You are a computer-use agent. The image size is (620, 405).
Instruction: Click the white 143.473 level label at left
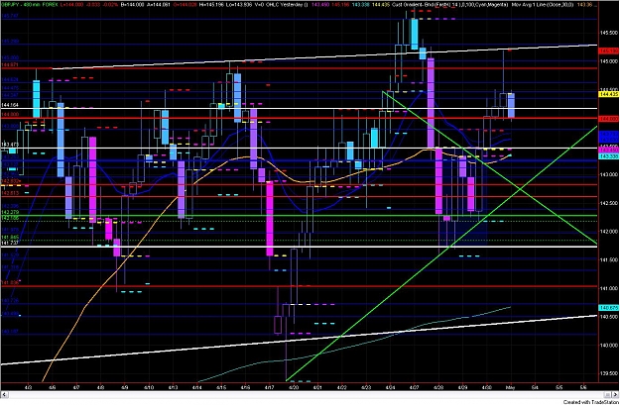coord(10,145)
